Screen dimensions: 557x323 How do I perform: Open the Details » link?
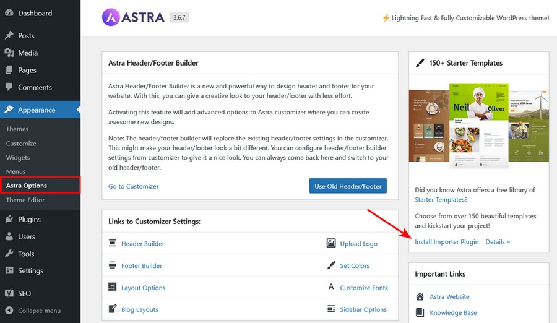pyautogui.click(x=498, y=242)
